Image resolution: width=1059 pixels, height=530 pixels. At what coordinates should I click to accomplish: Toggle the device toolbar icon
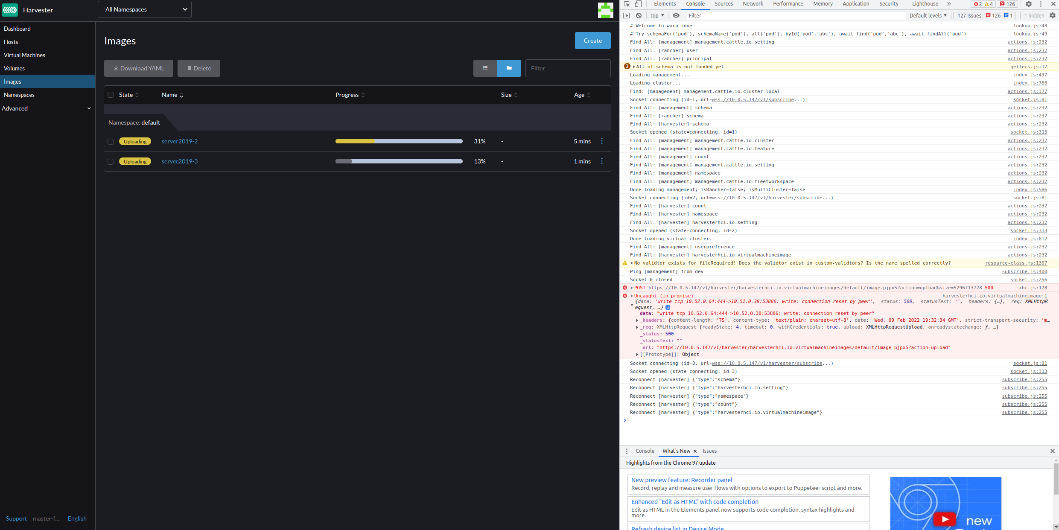click(638, 4)
